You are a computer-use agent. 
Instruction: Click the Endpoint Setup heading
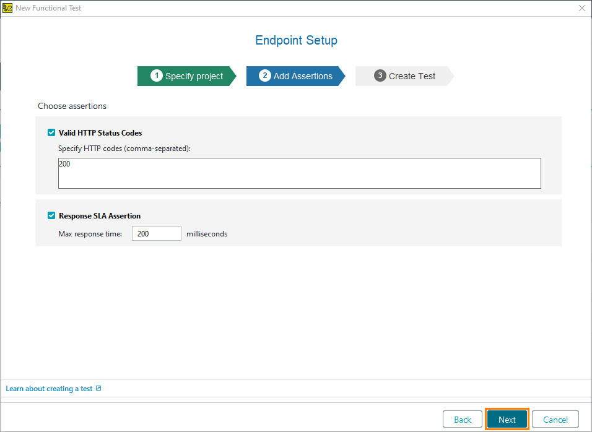tap(296, 40)
